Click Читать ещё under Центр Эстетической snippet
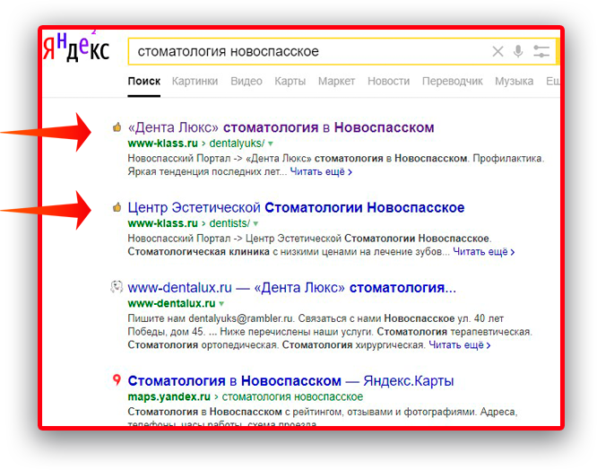Screen dimensions: 597x470 click(x=483, y=252)
